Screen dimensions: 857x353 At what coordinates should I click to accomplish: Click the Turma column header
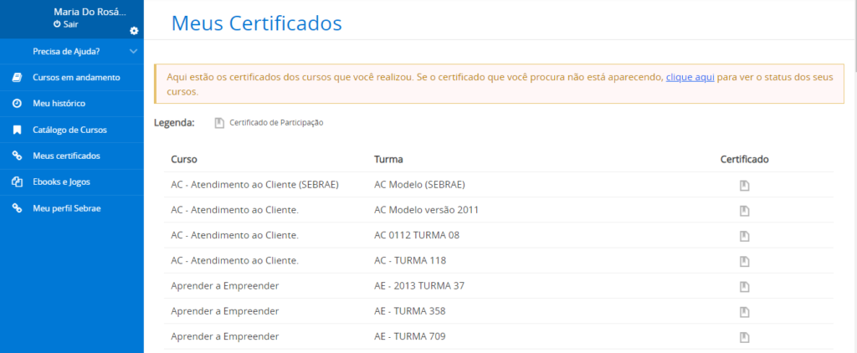click(388, 160)
